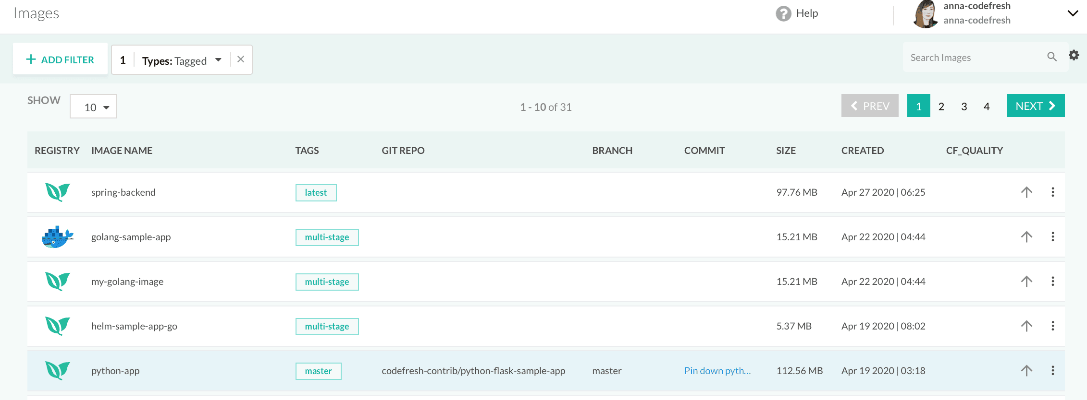Jump to page 4 of results
The height and width of the screenshot is (400, 1087).
click(x=986, y=106)
